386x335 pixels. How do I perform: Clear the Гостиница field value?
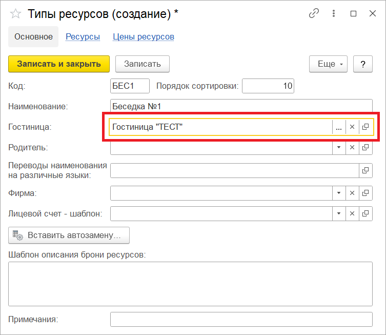pos(352,127)
